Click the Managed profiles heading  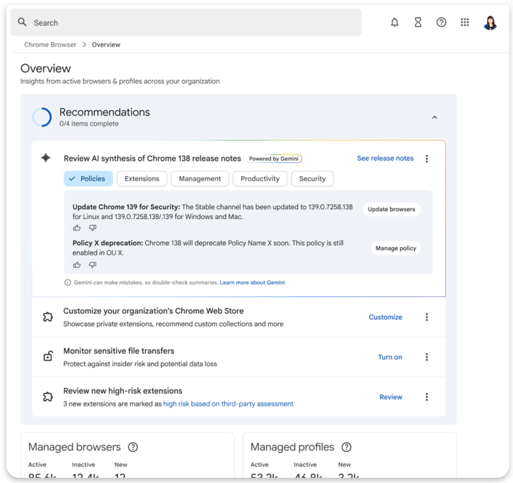tap(292, 447)
